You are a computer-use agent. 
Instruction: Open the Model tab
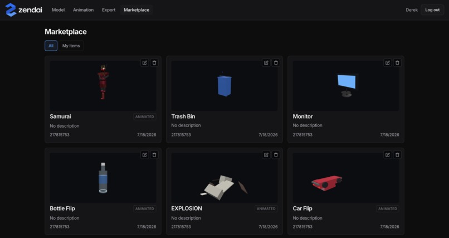pyautogui.click(x=58, y=9)
